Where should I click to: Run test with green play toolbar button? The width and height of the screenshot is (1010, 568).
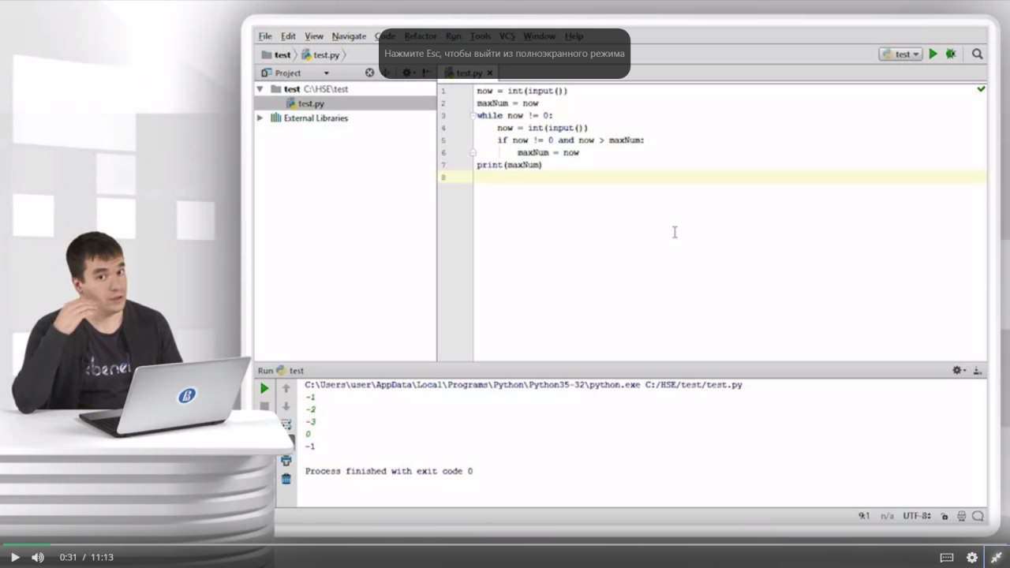(x=933, y=54)
